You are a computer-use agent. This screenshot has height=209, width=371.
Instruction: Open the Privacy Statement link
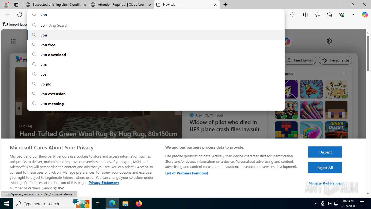click(x=104, y=183)
